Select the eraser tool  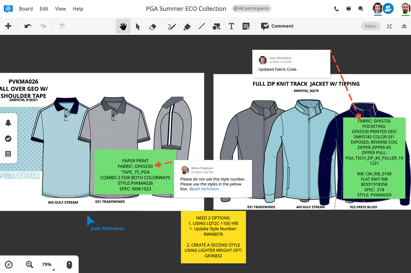coord(153,26)
